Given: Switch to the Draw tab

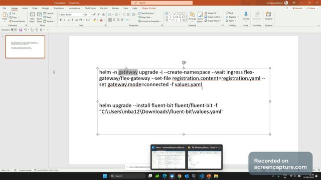Looking at the screenshot, I should 35,8.
